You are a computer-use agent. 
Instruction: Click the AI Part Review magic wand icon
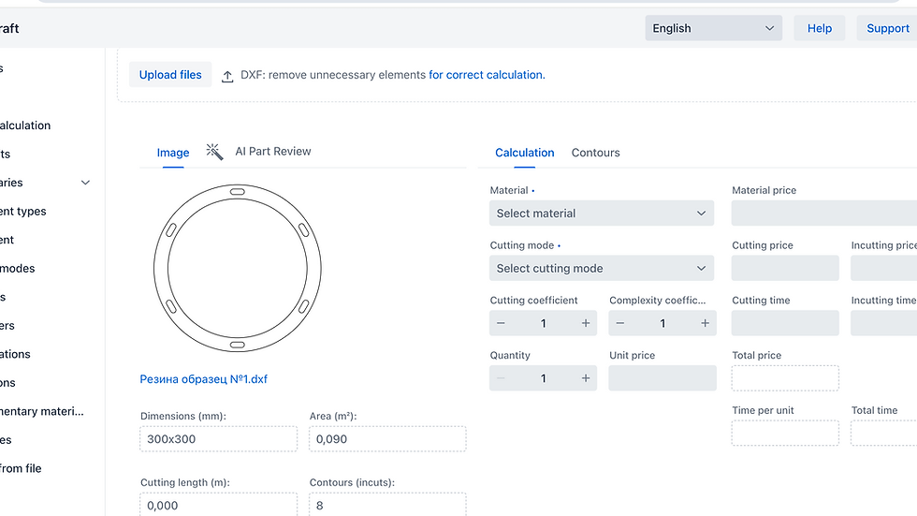point(214,152)
